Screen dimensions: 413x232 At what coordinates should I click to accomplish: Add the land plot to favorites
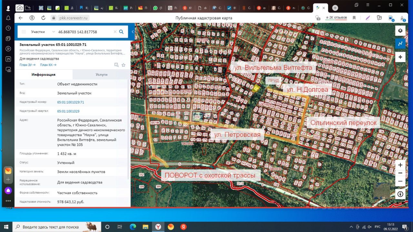coord(123,65)
